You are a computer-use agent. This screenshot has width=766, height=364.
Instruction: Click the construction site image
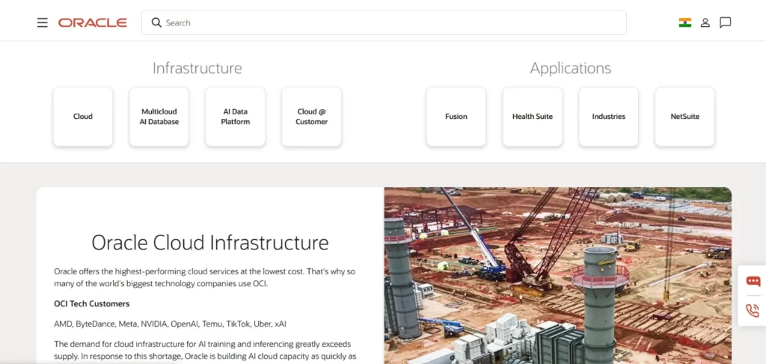coord(558,276)
